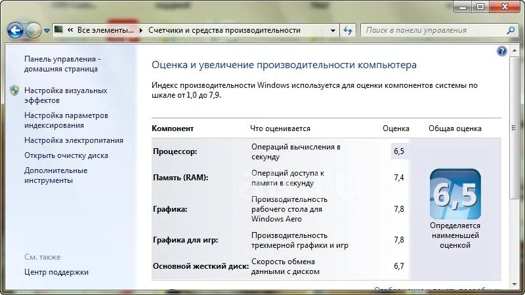525x295 pixels.
Task: Open the recent pages dropdown arrow
Action: 47,31
